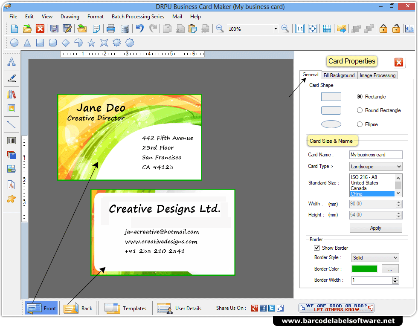Select the star shape tool
418x326 pixels.
(91, 43)
